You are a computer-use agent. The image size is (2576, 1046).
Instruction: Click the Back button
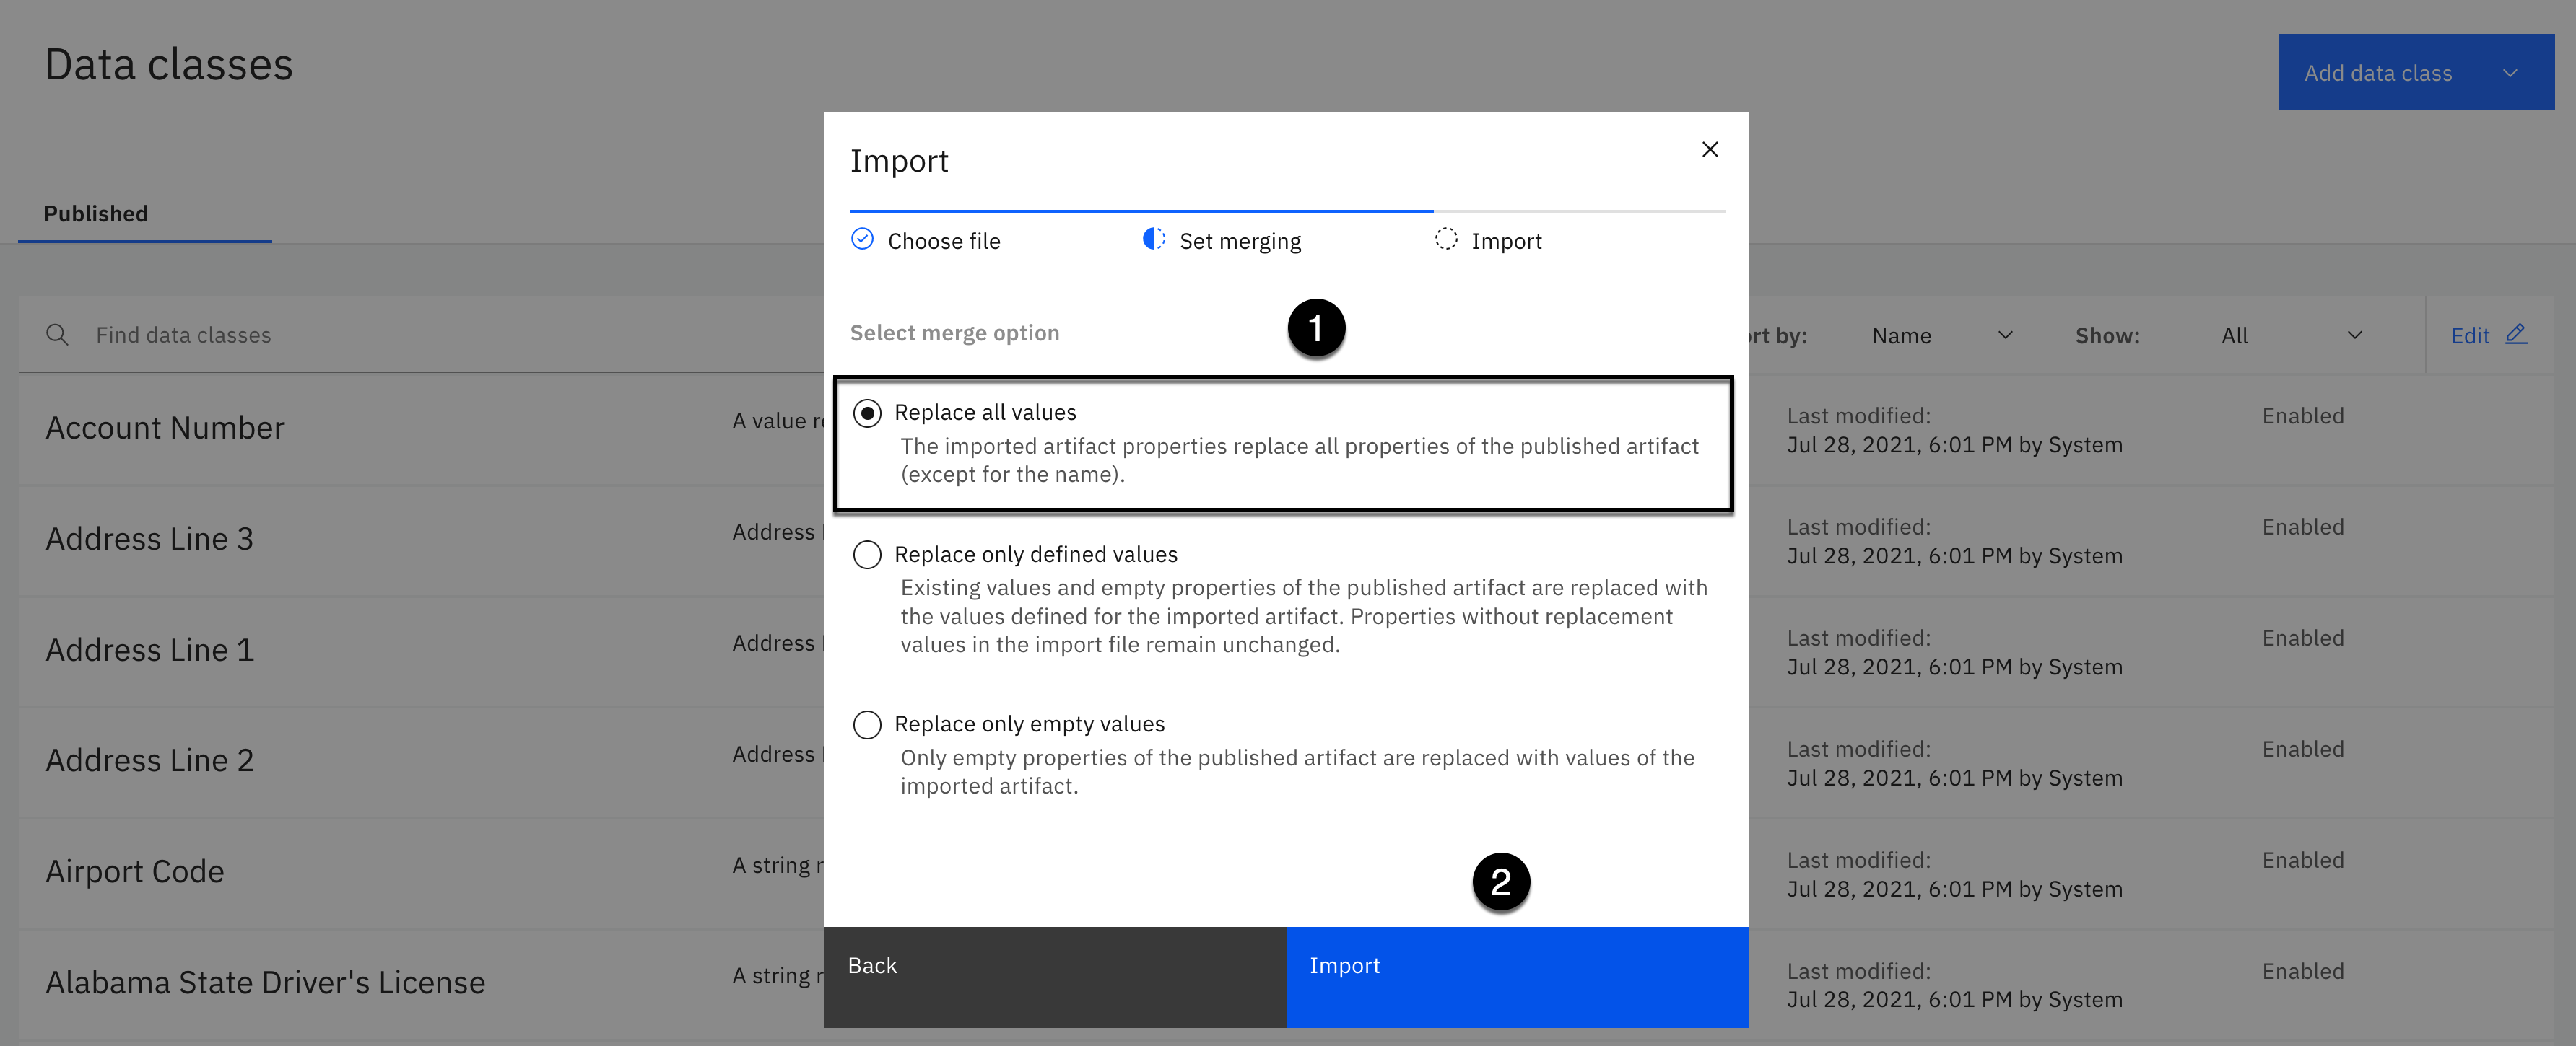tap(1054, 976)
